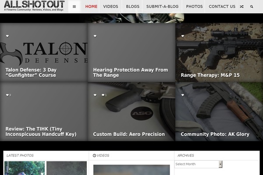The image size is (263, 175).
Task: Like the Range Therapy post heart
Action: [x=183, y=36]
